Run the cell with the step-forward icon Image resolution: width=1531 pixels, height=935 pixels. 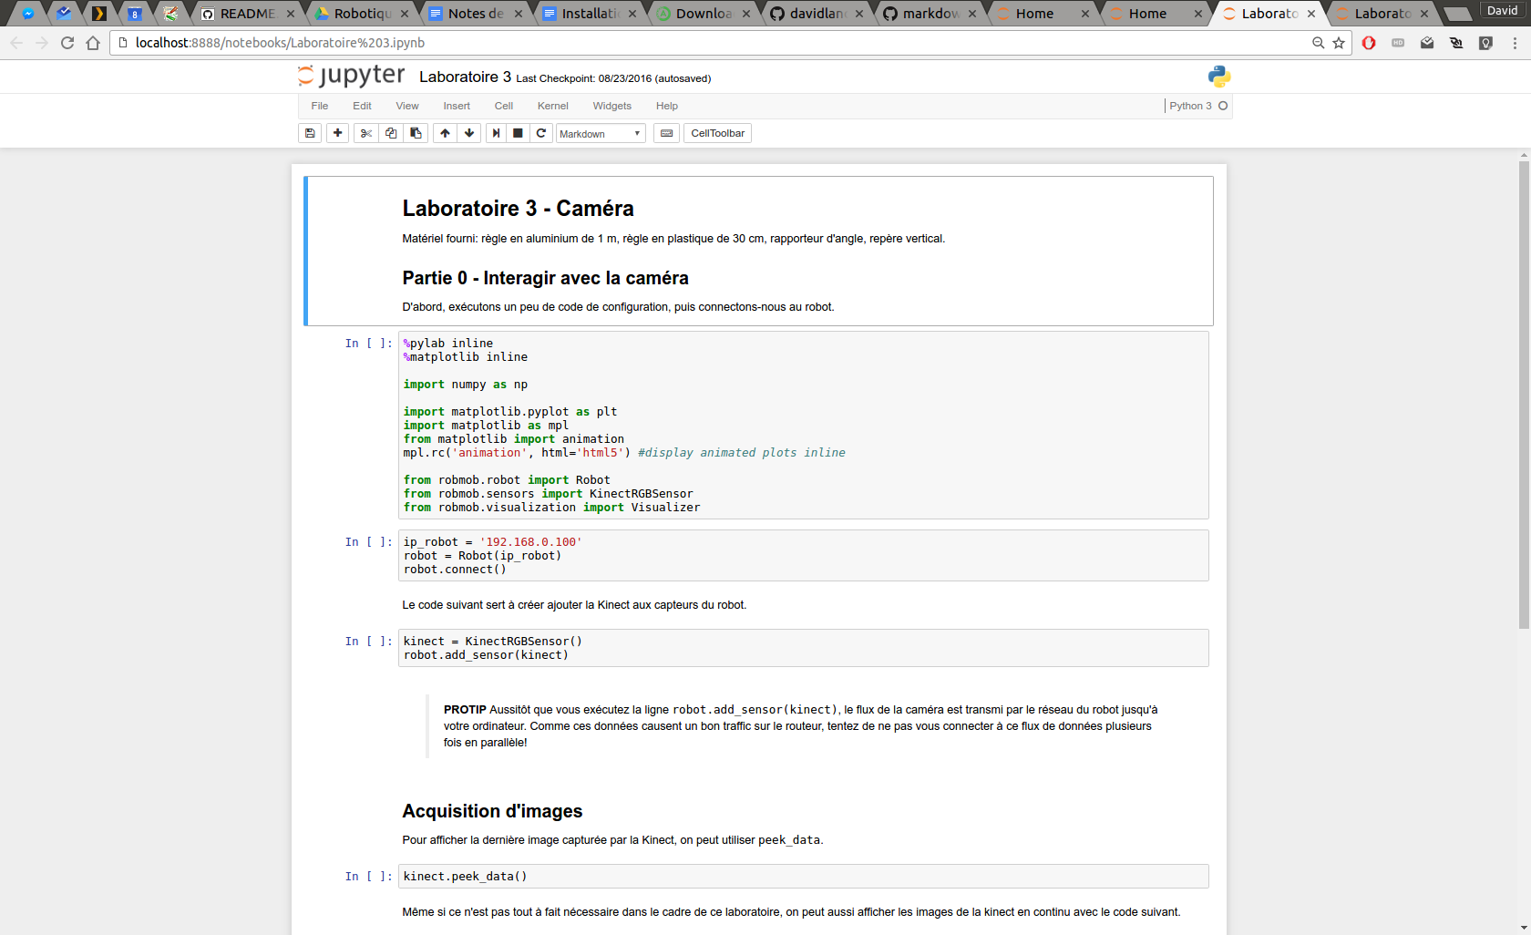(x=496, y=133)
